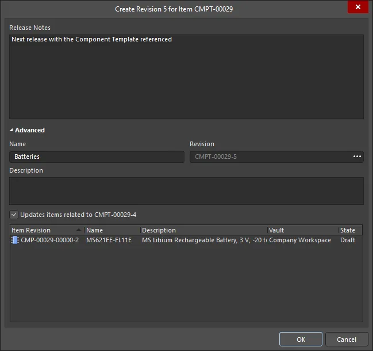The image size is (373, 351).
Task: Click the empty Description text box
Action: tap(186, 190)
